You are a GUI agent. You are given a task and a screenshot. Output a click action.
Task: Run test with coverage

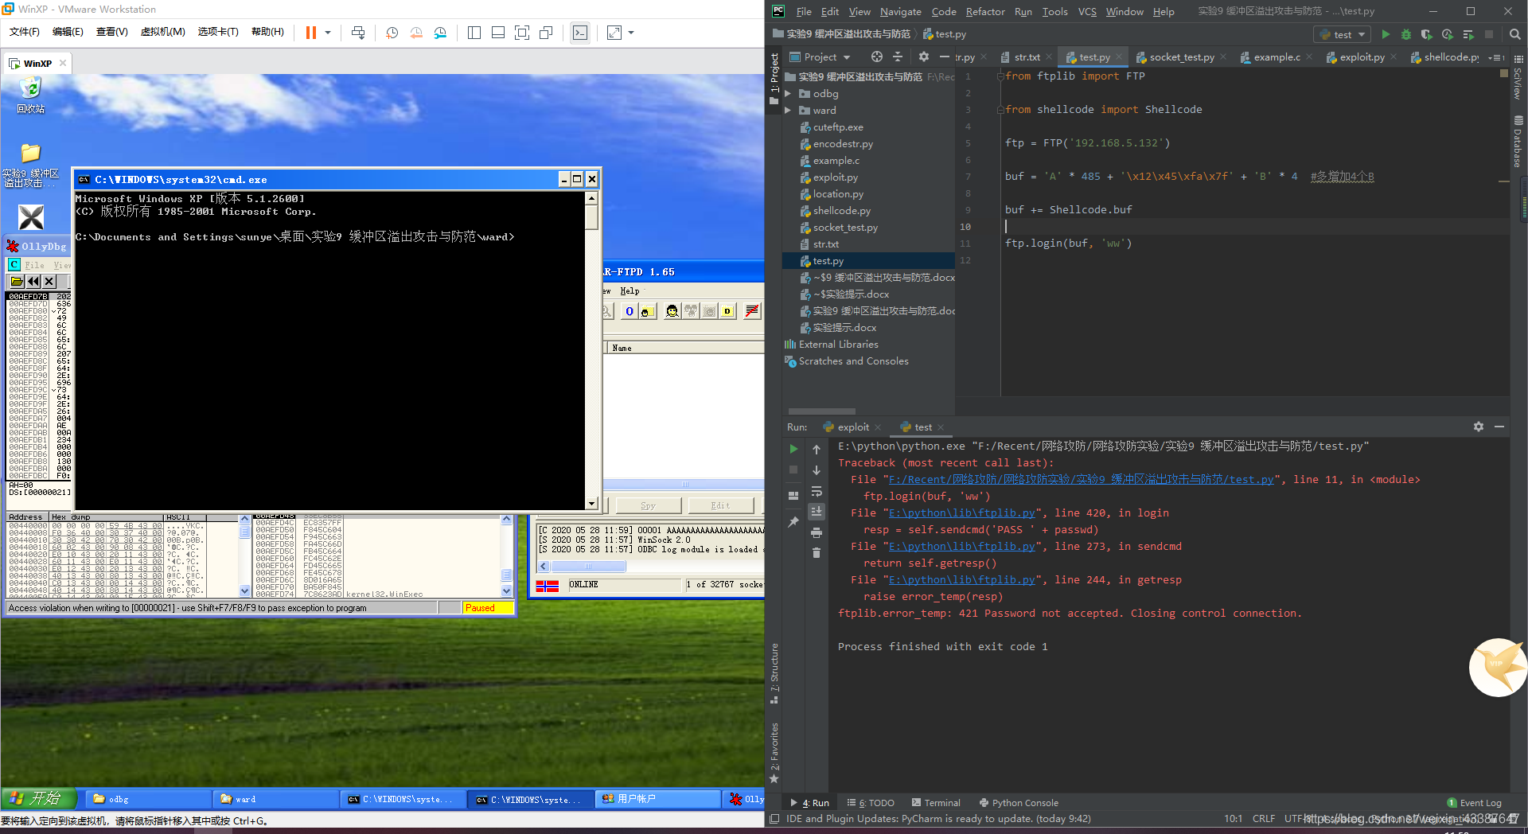tap(1426, 34)
